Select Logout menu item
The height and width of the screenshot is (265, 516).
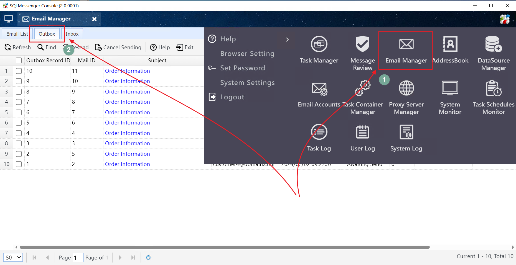tap(232, 97)
